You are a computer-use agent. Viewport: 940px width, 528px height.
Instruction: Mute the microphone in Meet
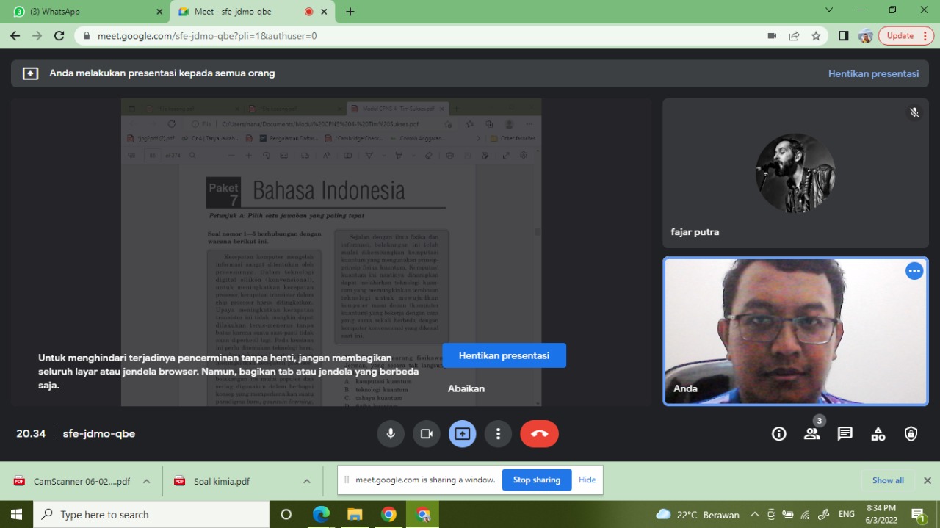(391, 434)
